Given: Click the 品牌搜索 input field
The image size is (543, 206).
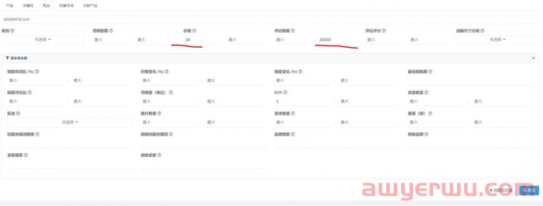Looking at the screenshot, I should point(337,143).
